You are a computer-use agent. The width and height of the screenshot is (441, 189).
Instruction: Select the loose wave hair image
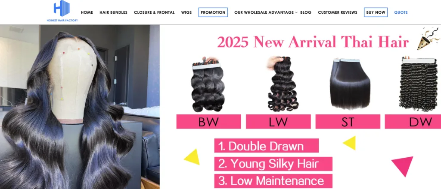point(282,84)
